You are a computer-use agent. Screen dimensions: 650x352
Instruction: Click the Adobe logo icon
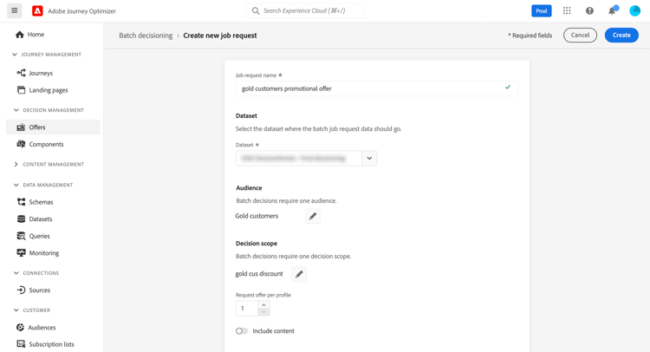[x=37, y=10]
